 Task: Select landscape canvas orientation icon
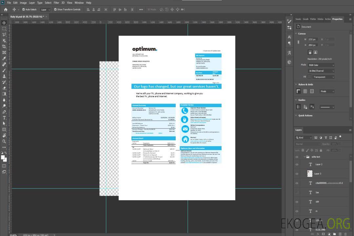tap(315, 52)
